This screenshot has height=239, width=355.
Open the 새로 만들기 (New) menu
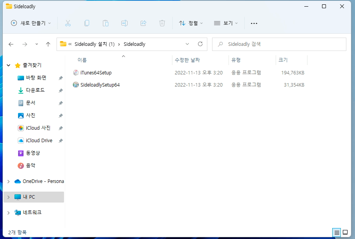[x=31, y=23]
